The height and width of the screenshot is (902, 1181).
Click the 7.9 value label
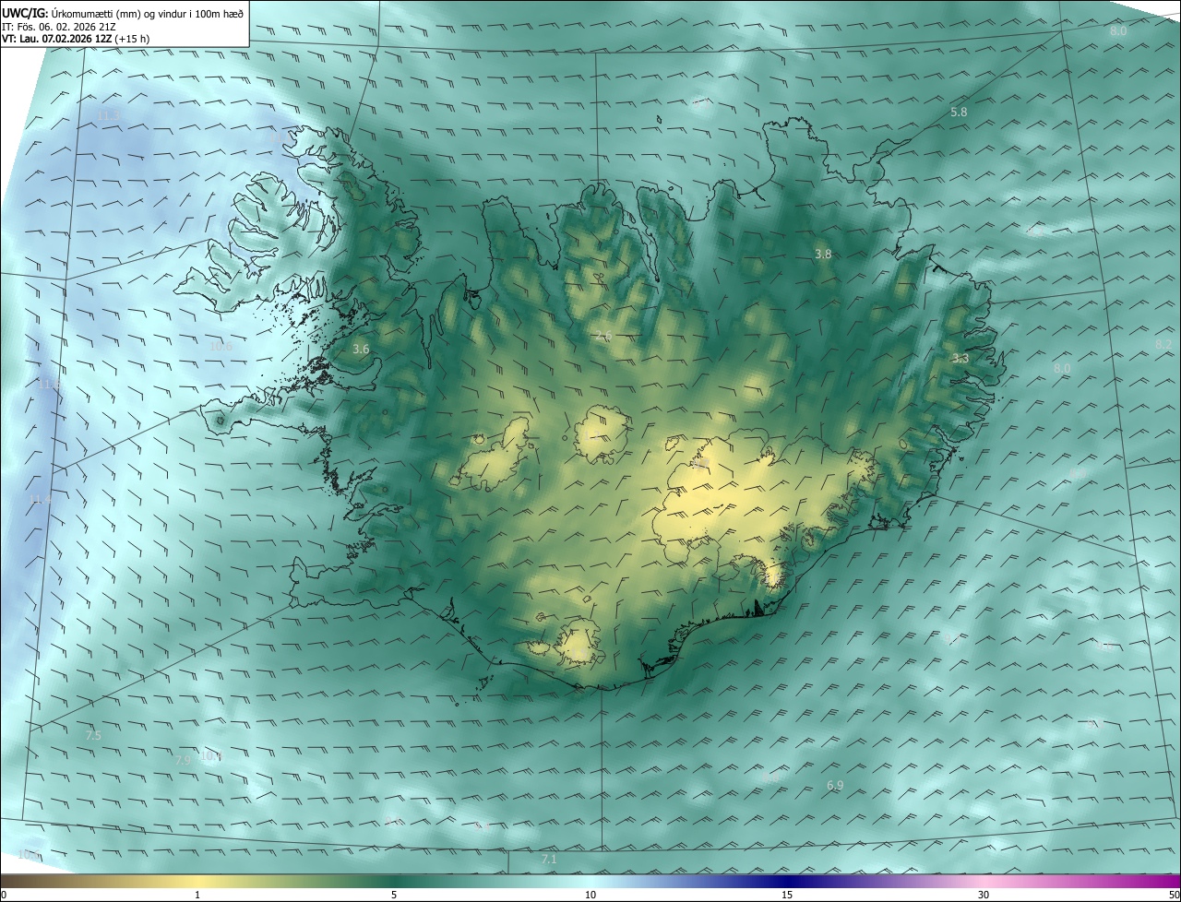pyautogui.click(x=184, y=760)
